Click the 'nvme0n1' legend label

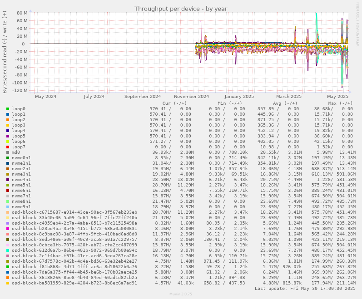tap(21, 158)
